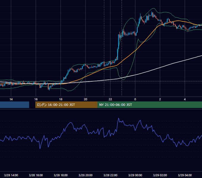Click the 3/28 14:00 date label
This screenshot has height=178, width=202.
point(11,175)
